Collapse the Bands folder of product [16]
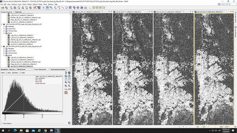The height and width of the screenshot is (133, 237). 4,55
